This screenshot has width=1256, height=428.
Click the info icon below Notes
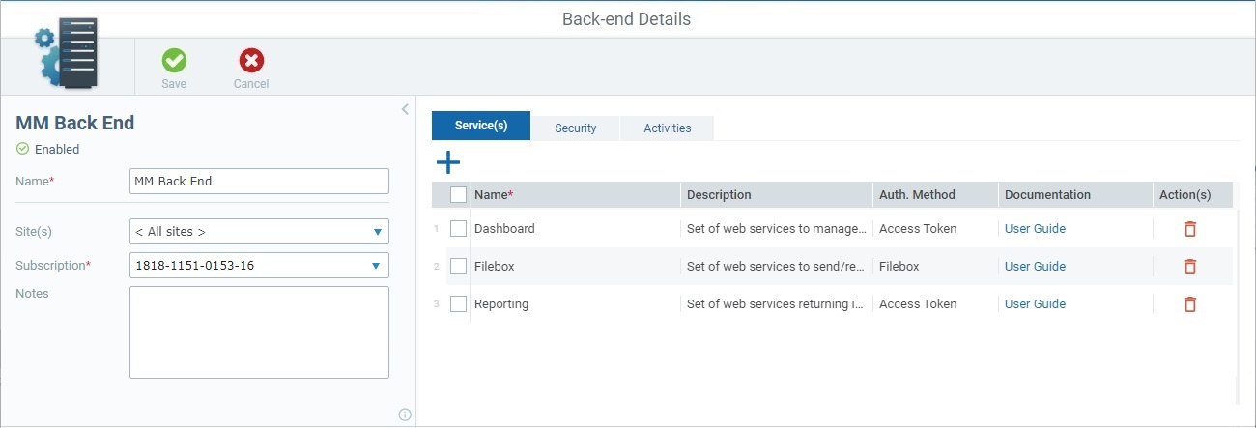tap(405, 414)
